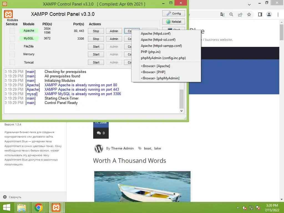
Task: Toggle the Tomcat service checkbox
Action: [12, 62]
